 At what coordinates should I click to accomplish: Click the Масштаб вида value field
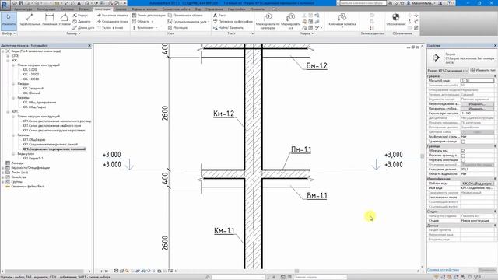click(x=477, y=81)
